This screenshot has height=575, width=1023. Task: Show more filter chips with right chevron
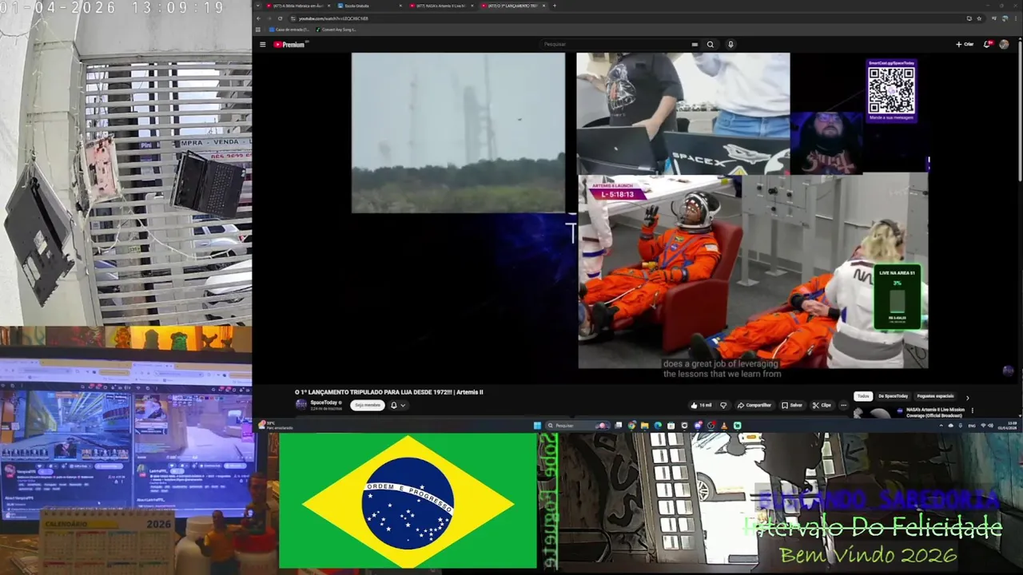coord(968,398)
